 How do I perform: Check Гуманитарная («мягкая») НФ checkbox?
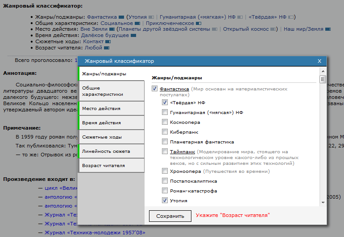(165, 112)
